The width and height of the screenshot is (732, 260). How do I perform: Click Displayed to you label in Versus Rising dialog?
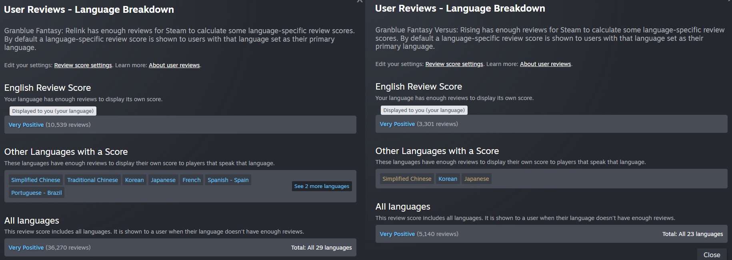click(424, 110)
